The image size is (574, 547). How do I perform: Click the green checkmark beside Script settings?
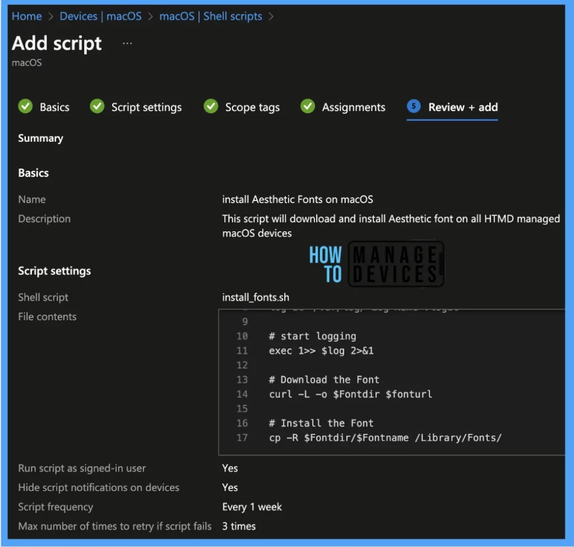click(97, 106)
